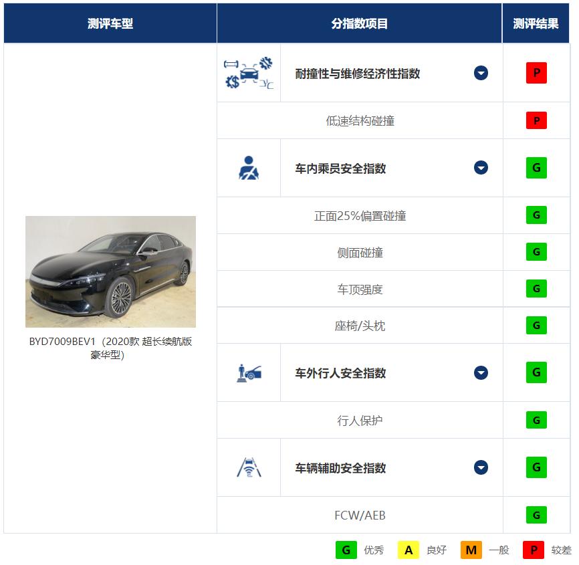
Task: Click the yellow A legend icon for 良好
Action: click(x=409, y=550)
